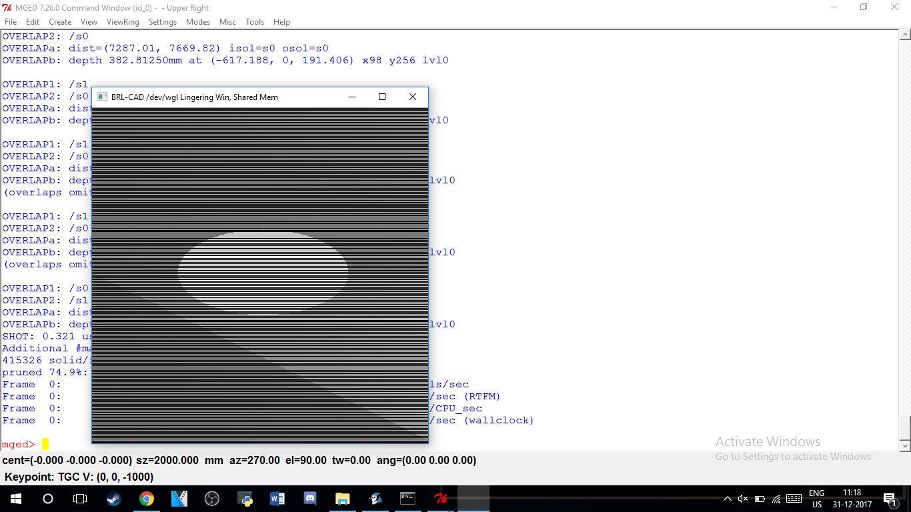The width and height of the screenshot is (911, 512).
Task: Open Google Chrome from the taskbar
Action: pos(147,499)
